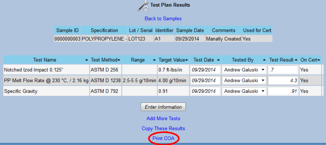Click Copy These Results link
Viewport: 326px width, 145px height.
click(163, 128)
